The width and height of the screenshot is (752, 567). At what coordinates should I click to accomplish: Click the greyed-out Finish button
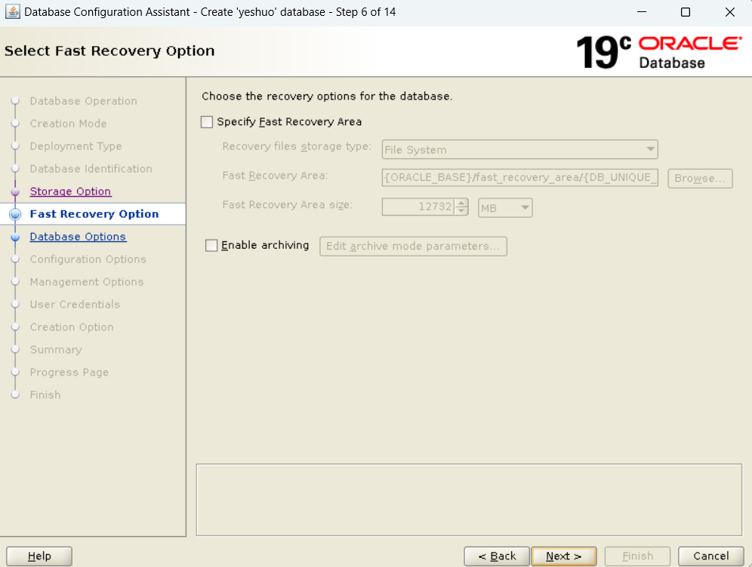tap(637, 556)
